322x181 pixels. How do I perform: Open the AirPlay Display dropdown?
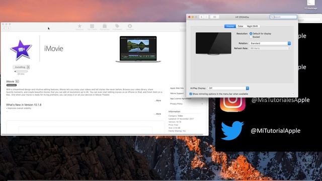coord(228,88)
